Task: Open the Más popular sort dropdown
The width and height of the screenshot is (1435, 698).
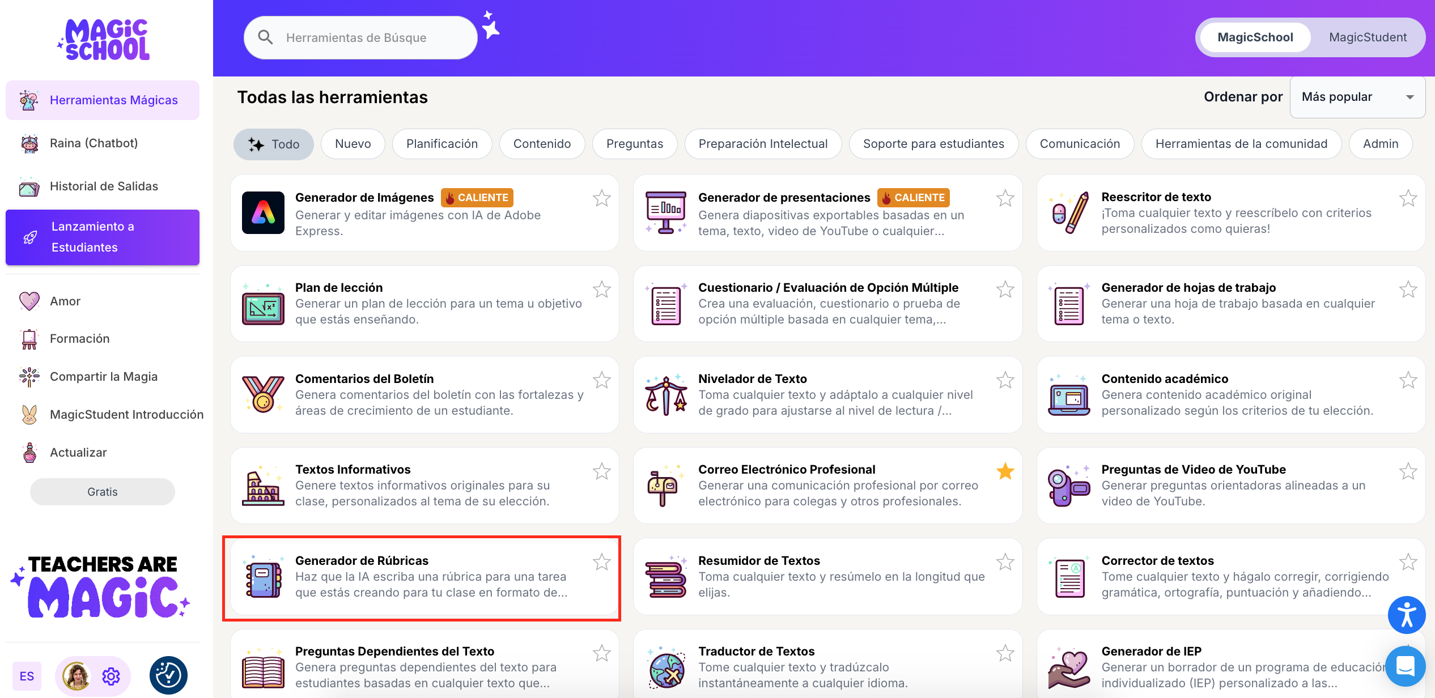Action: 1357,97
